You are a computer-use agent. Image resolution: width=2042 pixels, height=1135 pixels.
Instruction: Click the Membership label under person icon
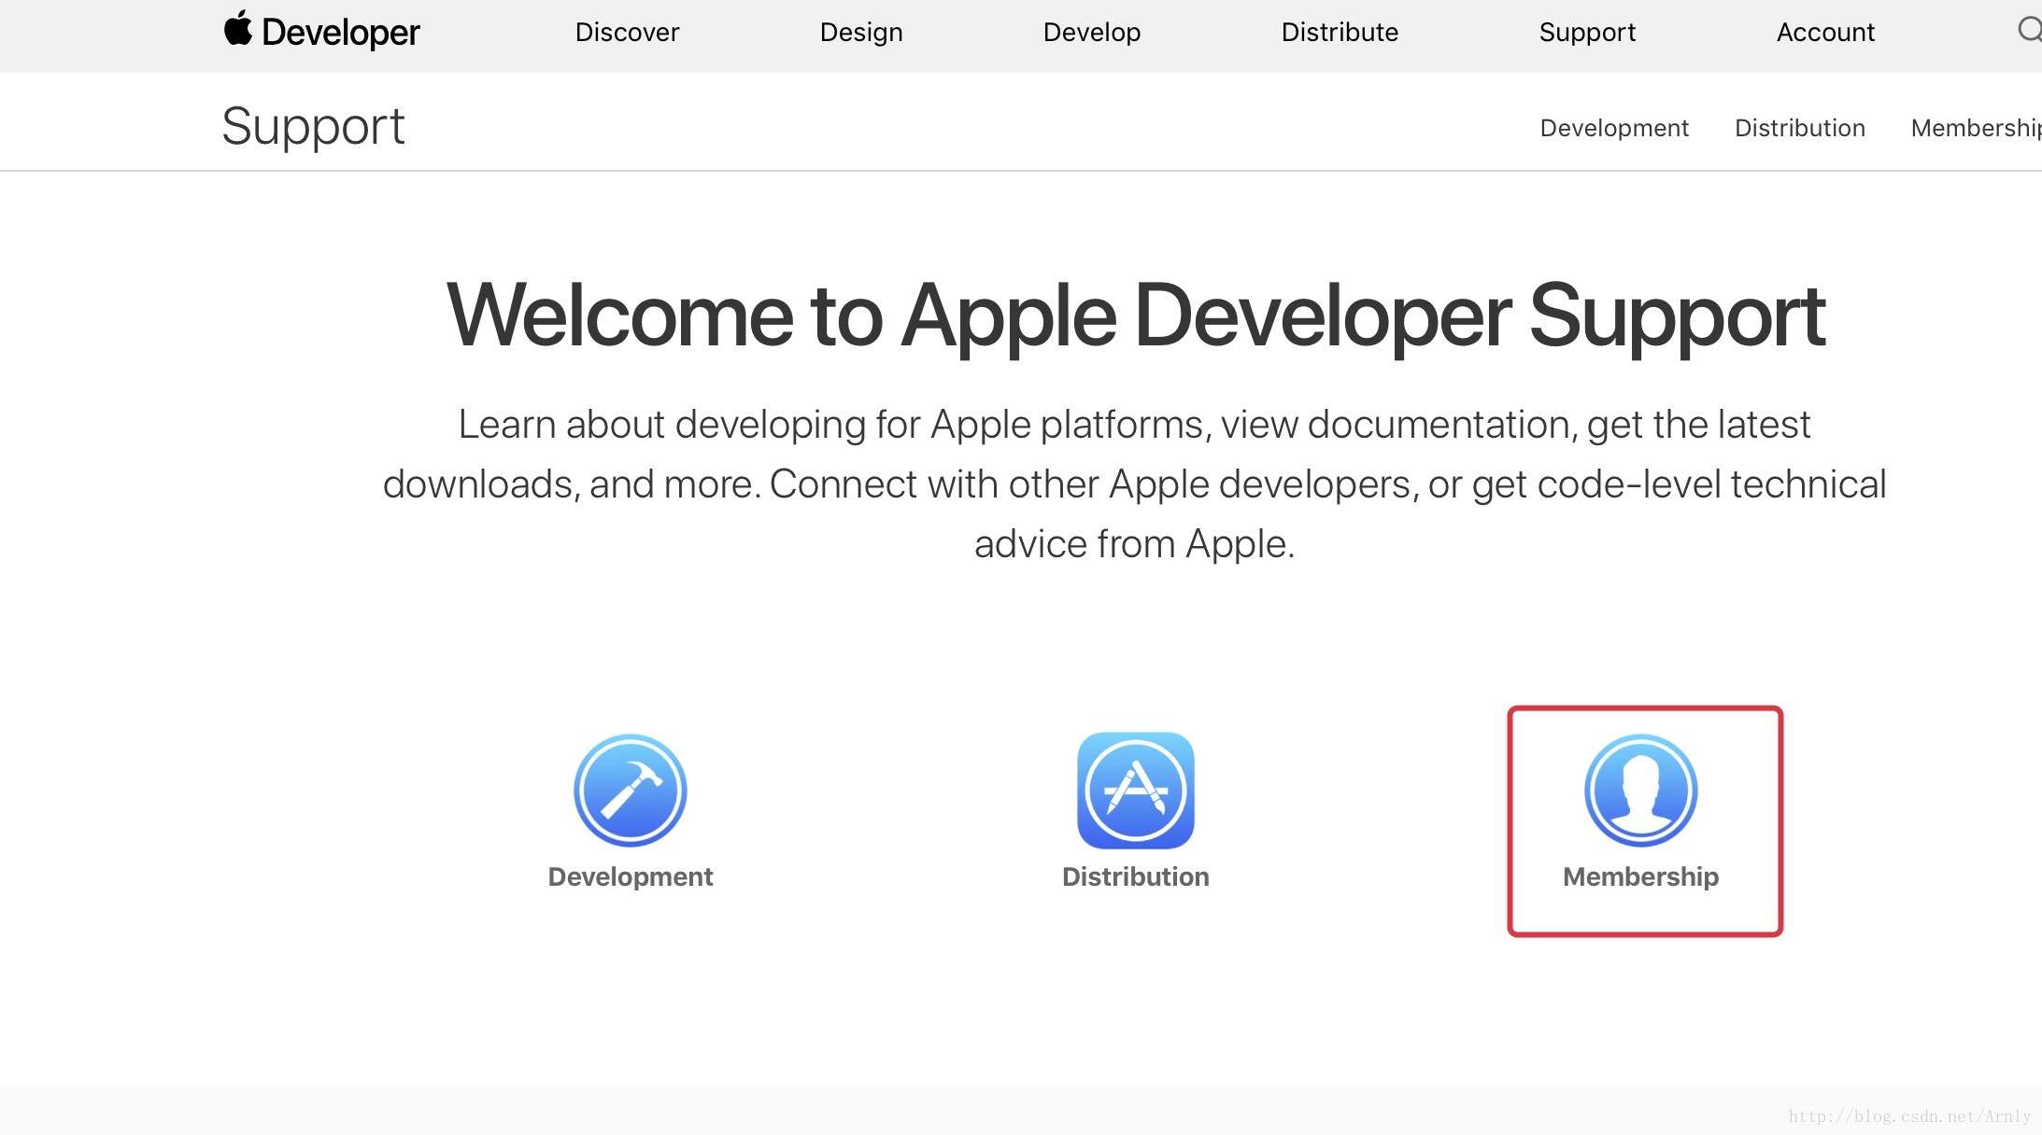pos(1641,876)
